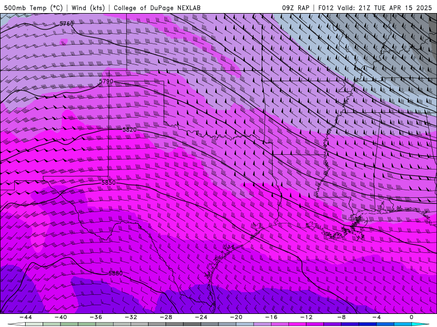
Task: Click the -28 colorbar scale value
Action: coord(166,317)
